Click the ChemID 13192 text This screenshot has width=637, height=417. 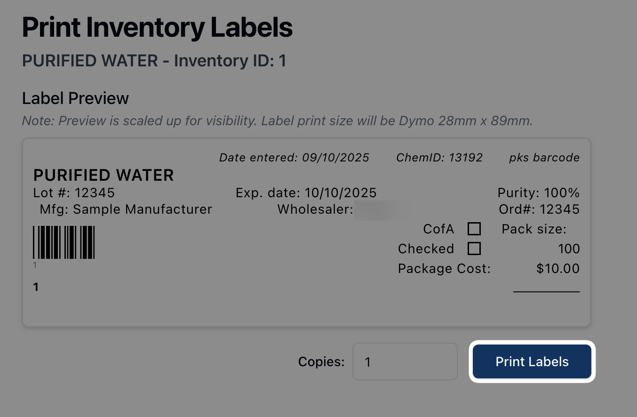[439, 158]
